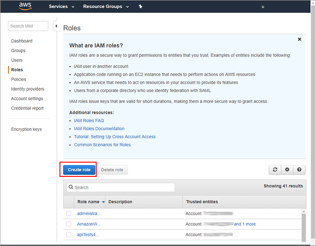Select the AmazonW... role checkbox
This screenshot has height=246, width=316.
69,224
